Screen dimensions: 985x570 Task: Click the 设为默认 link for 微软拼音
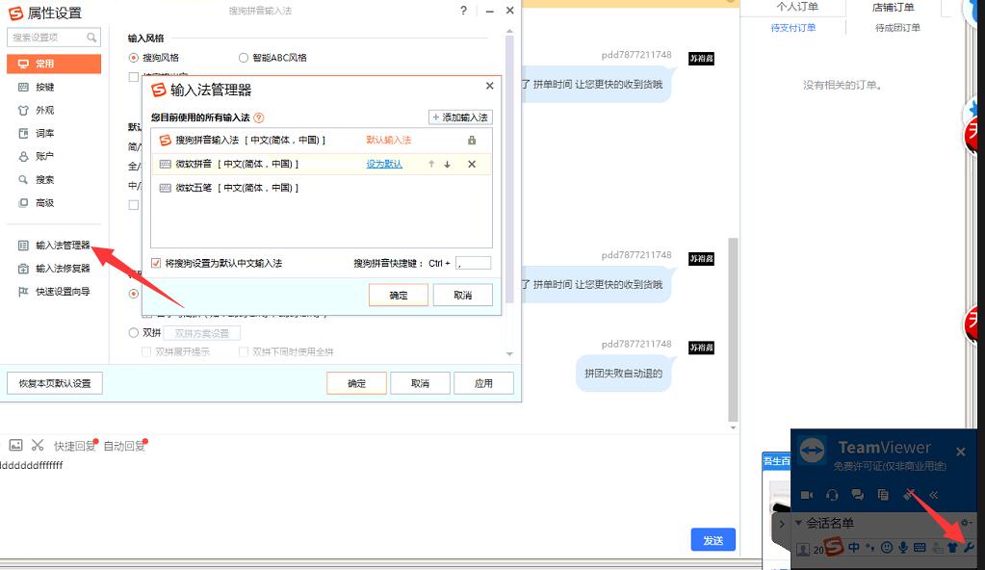(384, 164)
